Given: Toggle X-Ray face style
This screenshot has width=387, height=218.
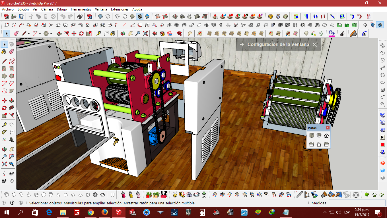Looking at the screenshot, I should coord(100,16).
